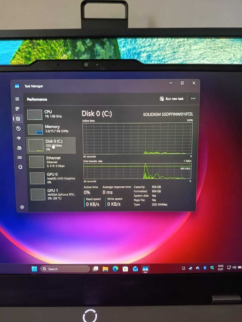
Task: Select the Memory performance item
Action: [51, 129]
